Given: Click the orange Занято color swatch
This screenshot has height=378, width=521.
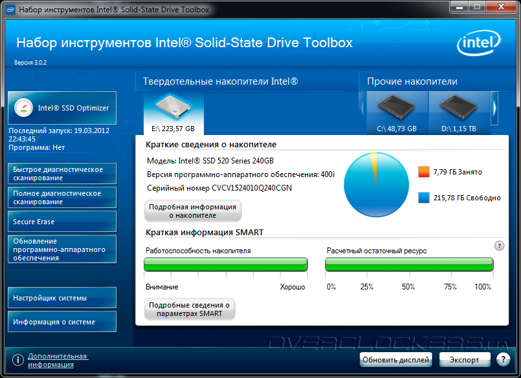Looking at the screenshot, I should tap(424, 172).
